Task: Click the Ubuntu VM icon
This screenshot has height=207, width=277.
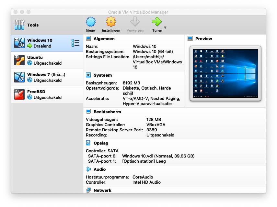Action: (x=19, y=60)
